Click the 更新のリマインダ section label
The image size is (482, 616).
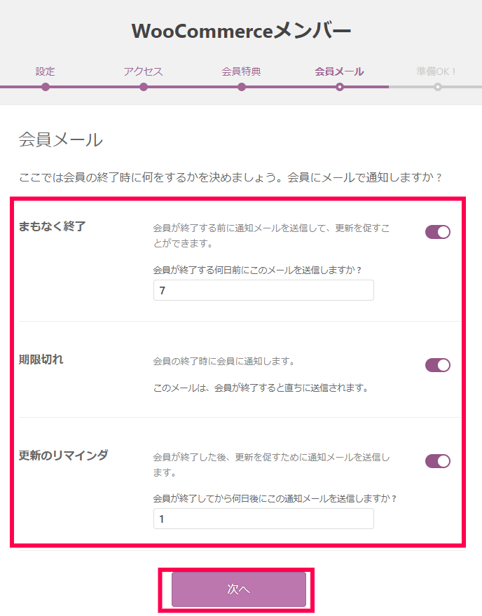[64, 456]
